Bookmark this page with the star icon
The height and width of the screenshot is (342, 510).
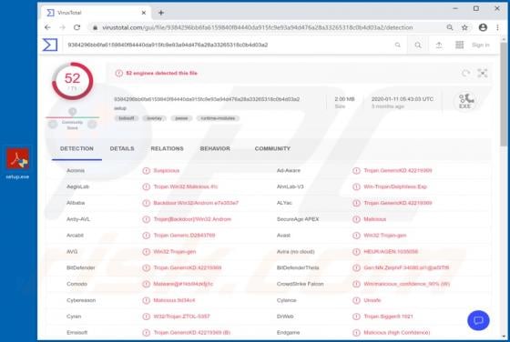pos(464,27)
